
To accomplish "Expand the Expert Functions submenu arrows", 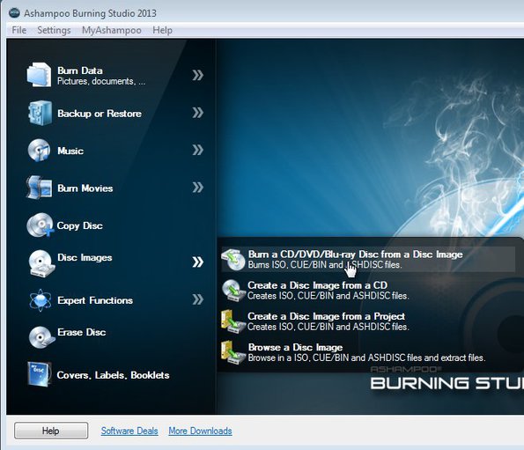I will [197, 299].
